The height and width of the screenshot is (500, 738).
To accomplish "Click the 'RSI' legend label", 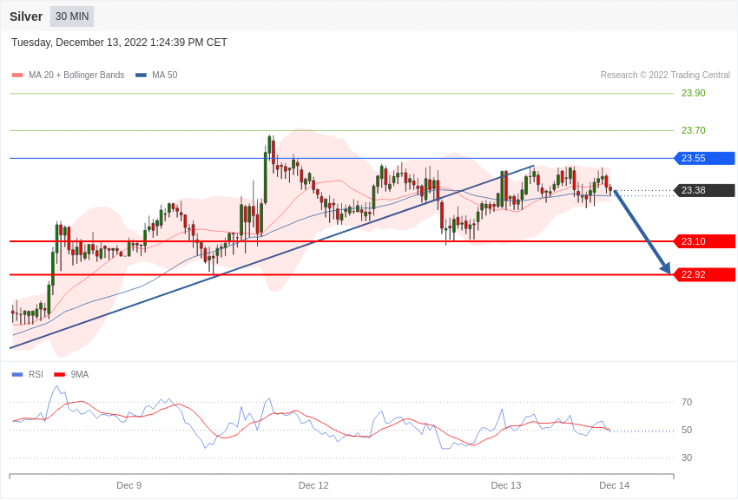I will pos(36,375).
